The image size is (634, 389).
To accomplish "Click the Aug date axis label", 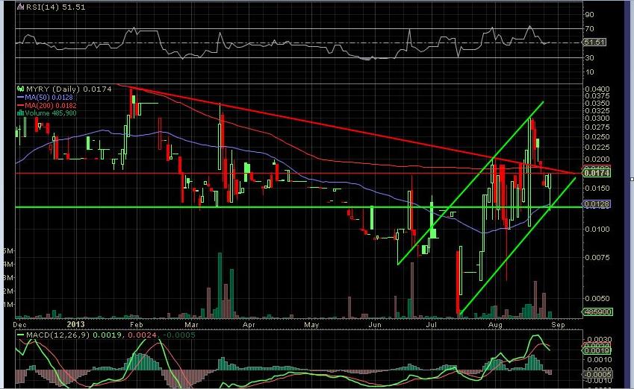I will (495, 325).
